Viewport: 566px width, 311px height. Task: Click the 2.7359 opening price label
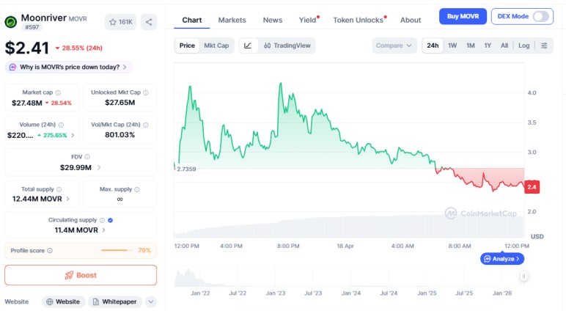coord(186,169)
